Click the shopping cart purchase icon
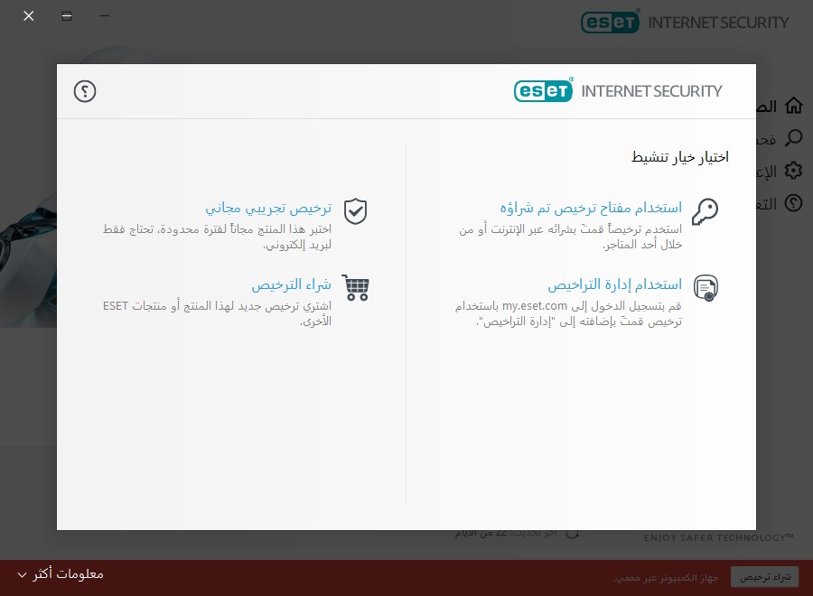Image resolution: width=813 pixels, height=596 pixels. pos(356,288)
